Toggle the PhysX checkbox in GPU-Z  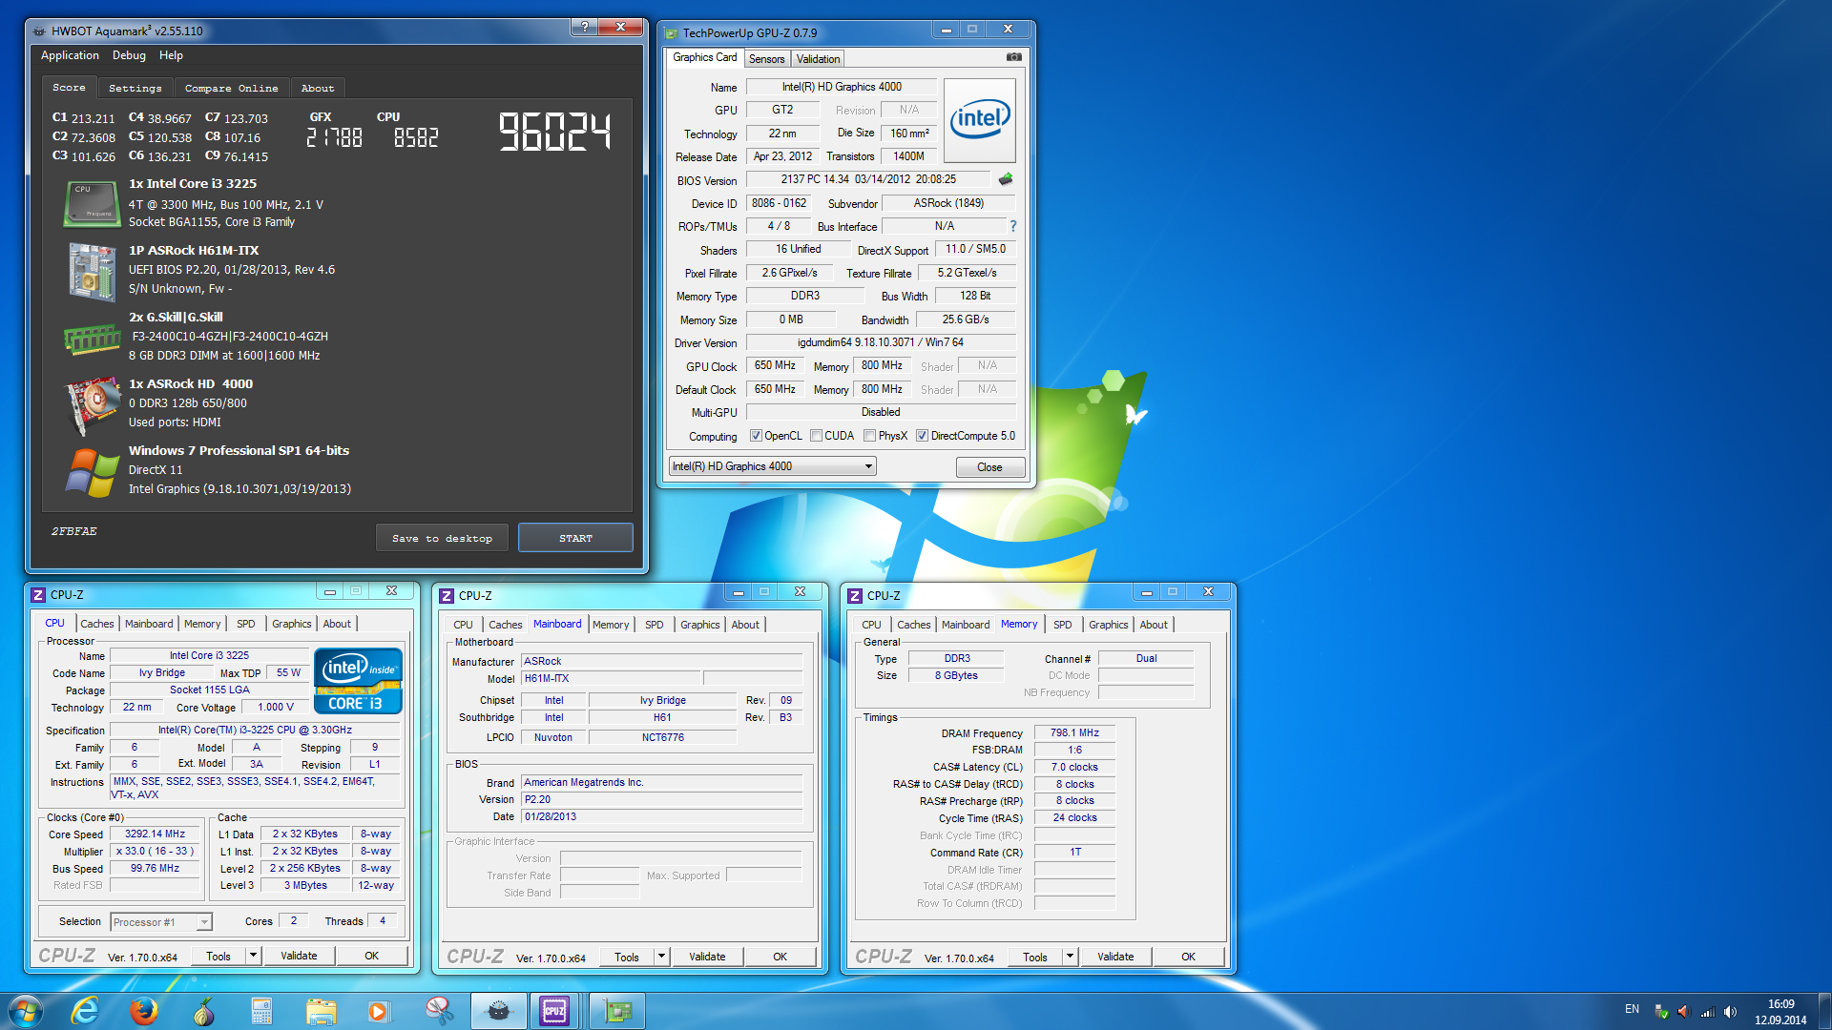pos(869,436)
